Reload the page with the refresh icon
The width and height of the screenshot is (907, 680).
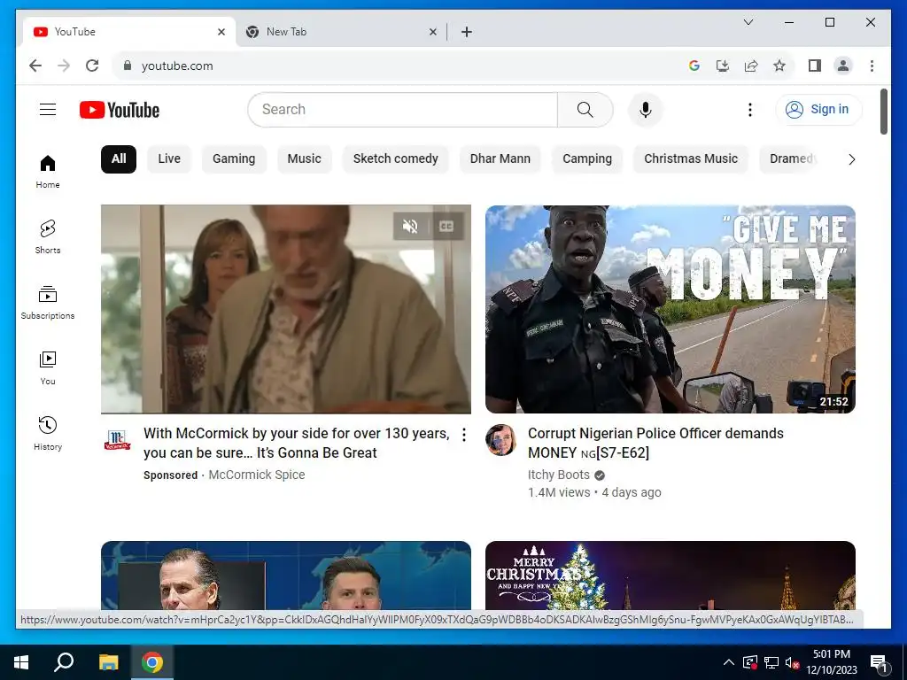click(x=92, y=66)
